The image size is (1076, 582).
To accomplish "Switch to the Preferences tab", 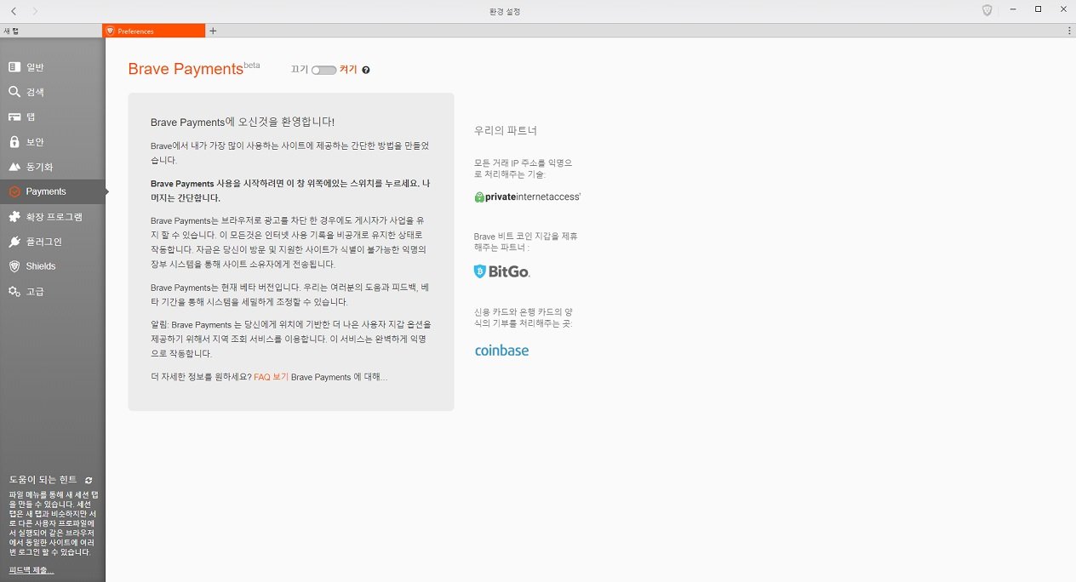I will point(153,30).
